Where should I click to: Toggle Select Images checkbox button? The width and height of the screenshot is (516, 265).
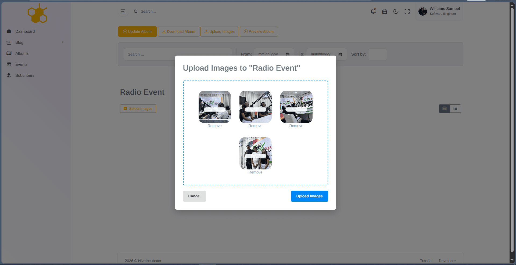coord(138,108)
